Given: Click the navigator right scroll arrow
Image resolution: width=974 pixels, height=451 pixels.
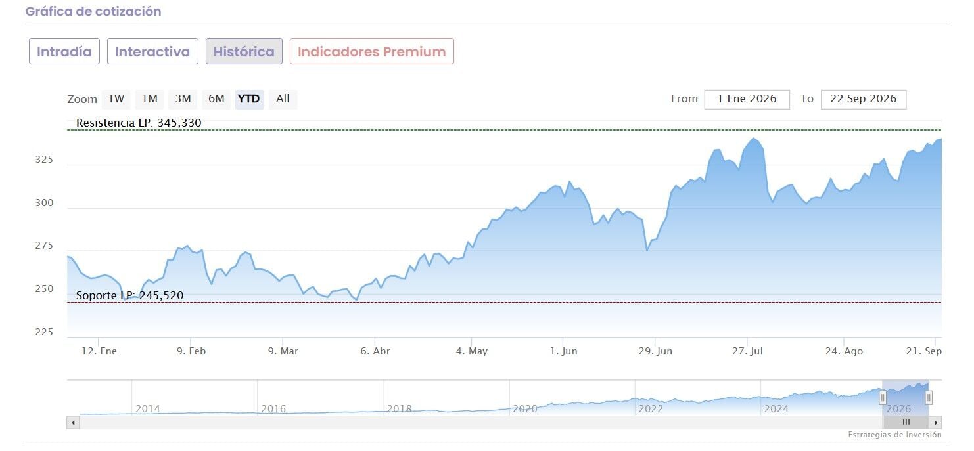Looking at the screenshot, I should (x=937, y=423).
